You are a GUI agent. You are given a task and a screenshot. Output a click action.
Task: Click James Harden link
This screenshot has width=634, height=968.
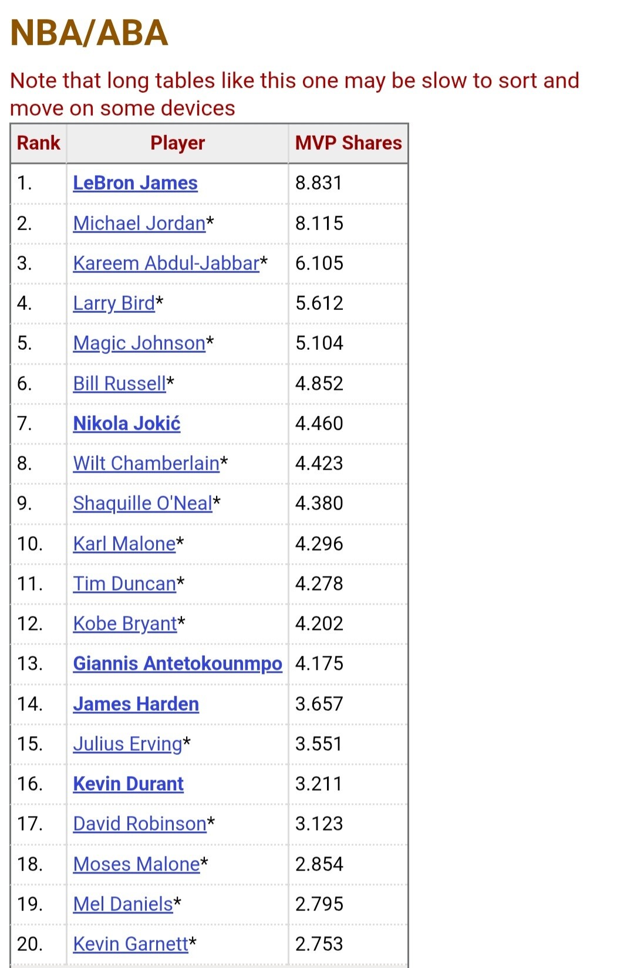(136, 704)
